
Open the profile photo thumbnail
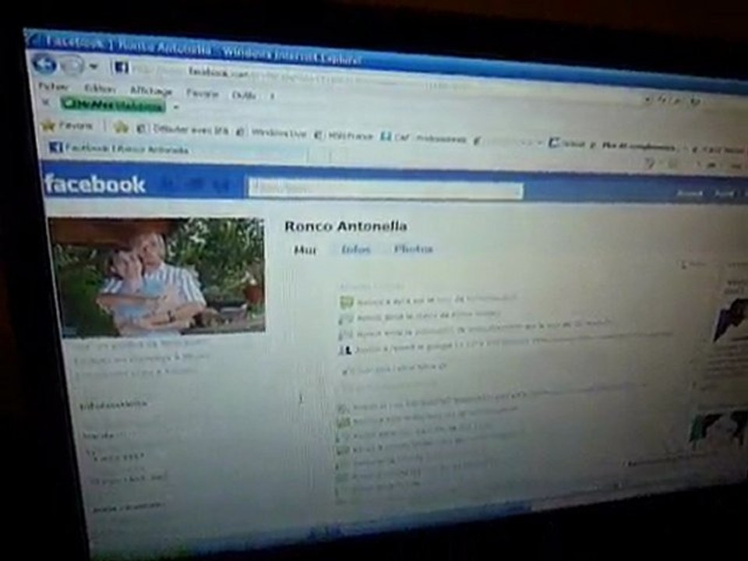click(157, 277)
